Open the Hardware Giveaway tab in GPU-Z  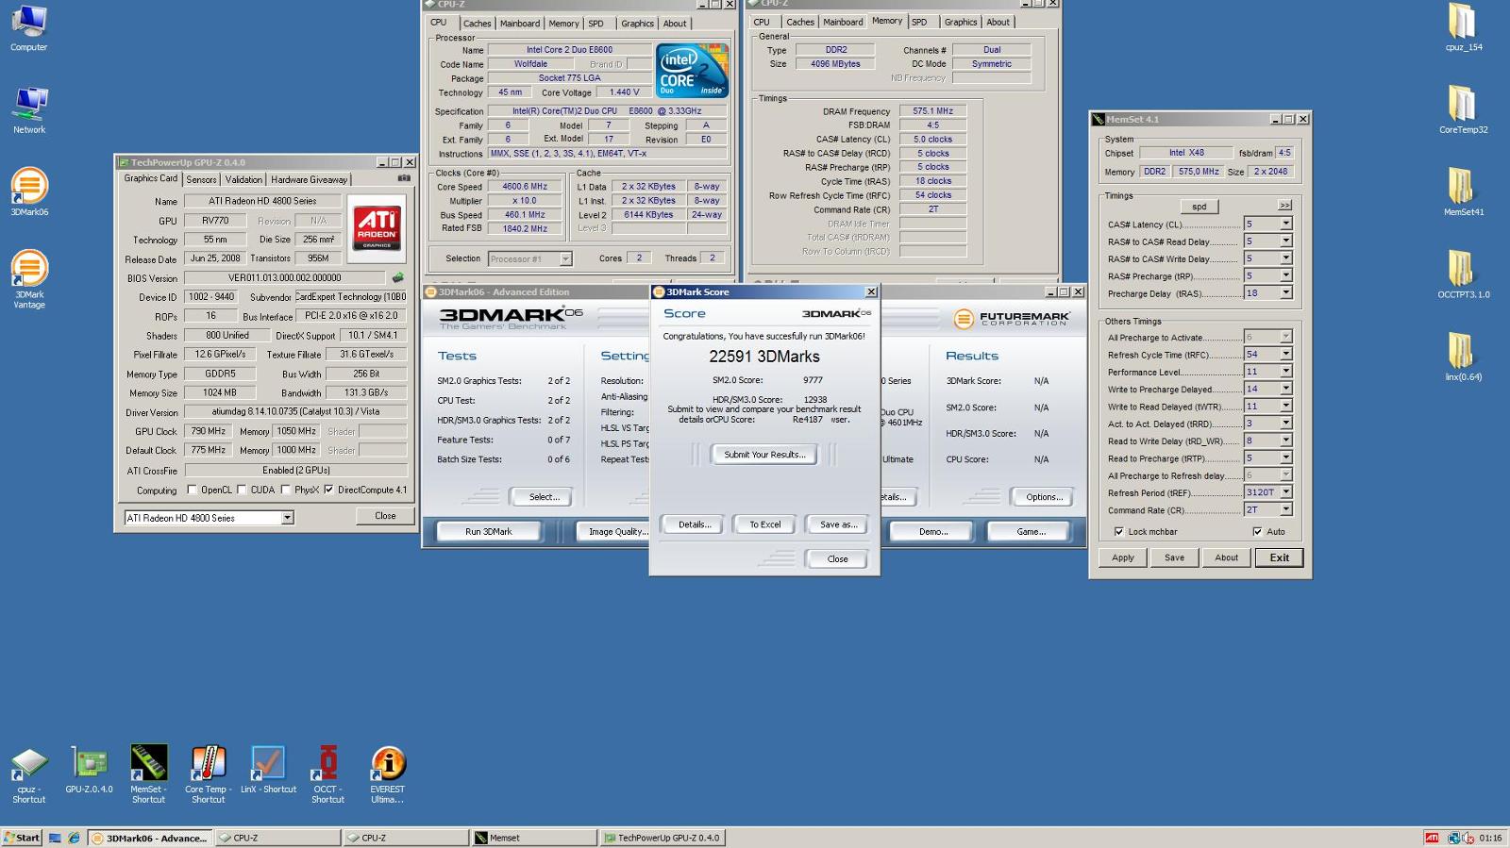(x=309, y=179)
